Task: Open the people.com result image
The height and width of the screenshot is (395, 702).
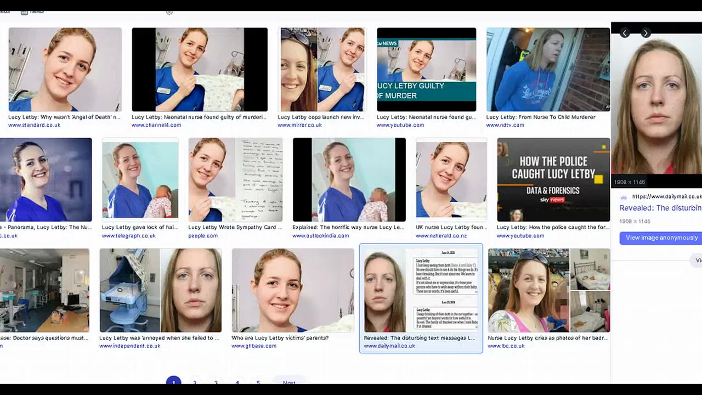Action: (x=235, y=179)
